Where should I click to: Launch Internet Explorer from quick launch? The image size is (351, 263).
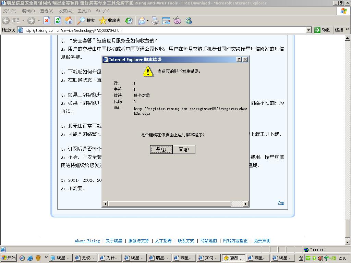point(30,258)
